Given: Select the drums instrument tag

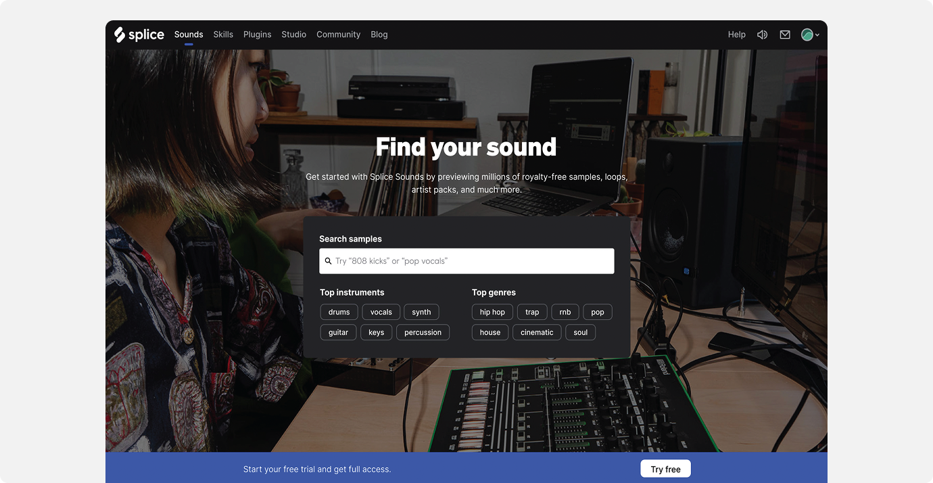Looking at the screenshot, I should coord(339,312).
